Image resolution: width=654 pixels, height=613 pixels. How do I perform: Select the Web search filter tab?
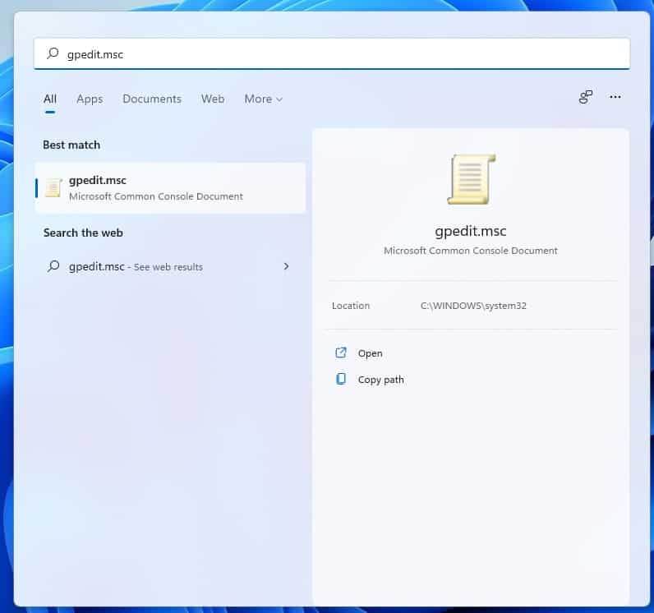click(x=213, y=99)
